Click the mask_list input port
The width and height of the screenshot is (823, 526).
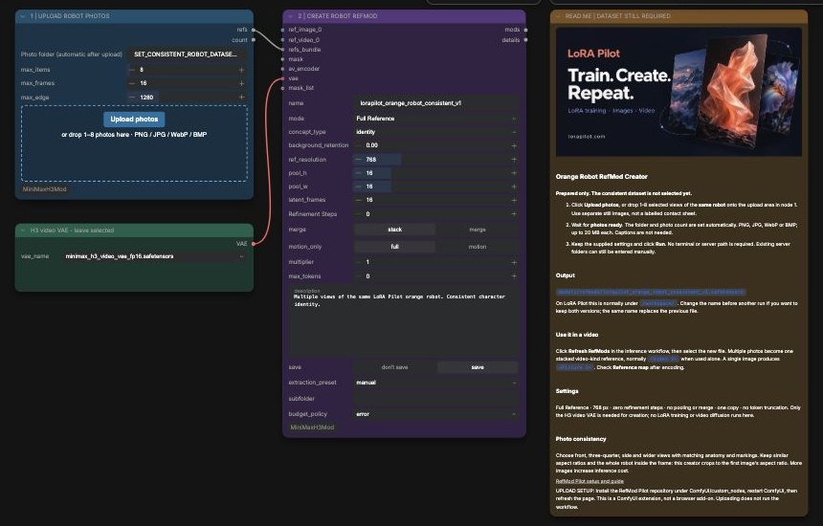click(283, 88)
